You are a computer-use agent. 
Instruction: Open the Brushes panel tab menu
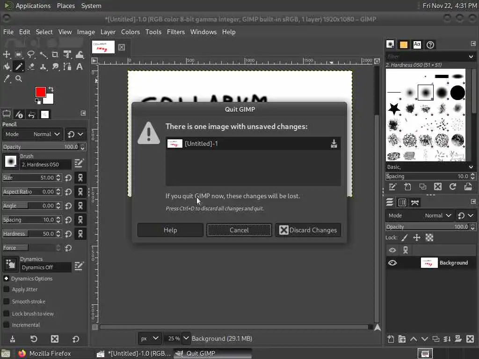tap(473, 43)
